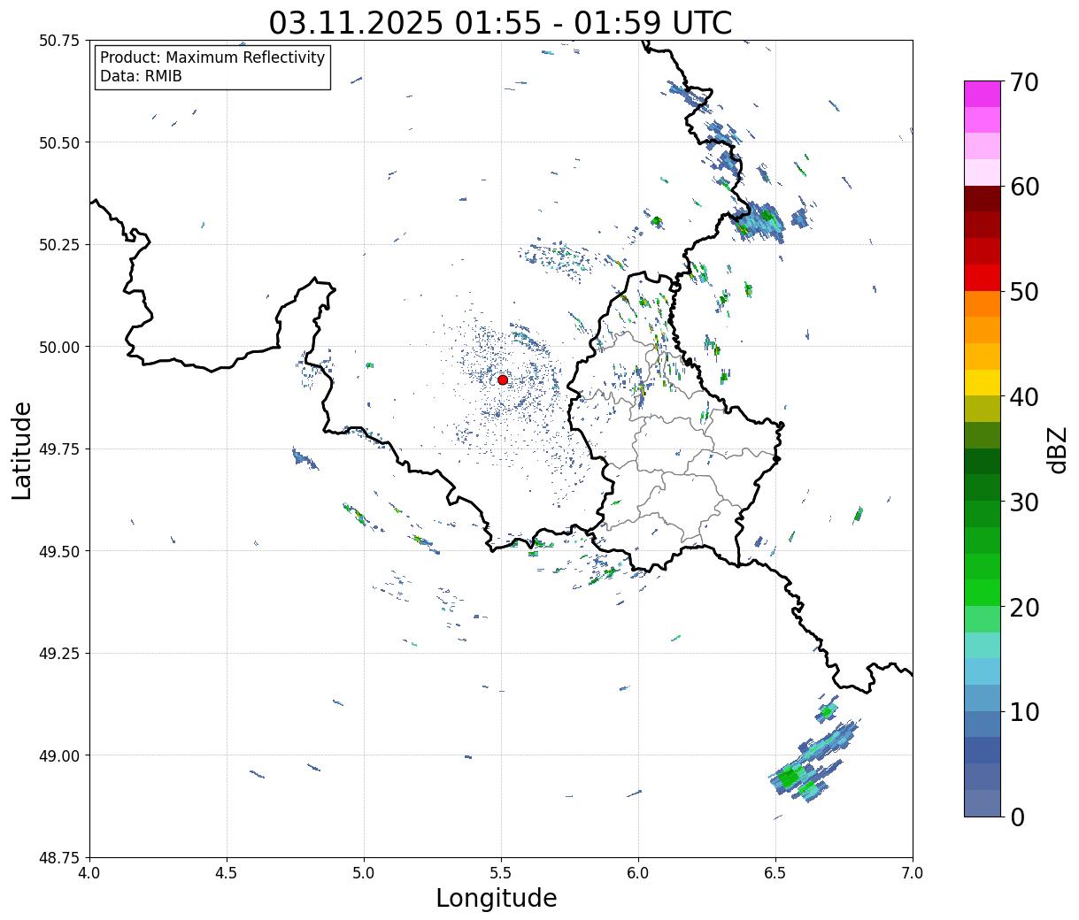Click the longitude tick label 6.5

point(775,873)
